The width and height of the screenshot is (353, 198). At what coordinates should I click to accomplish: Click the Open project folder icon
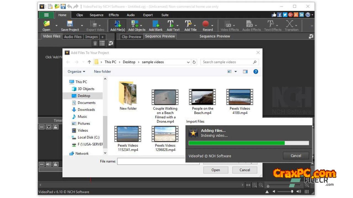pos(46,24)
